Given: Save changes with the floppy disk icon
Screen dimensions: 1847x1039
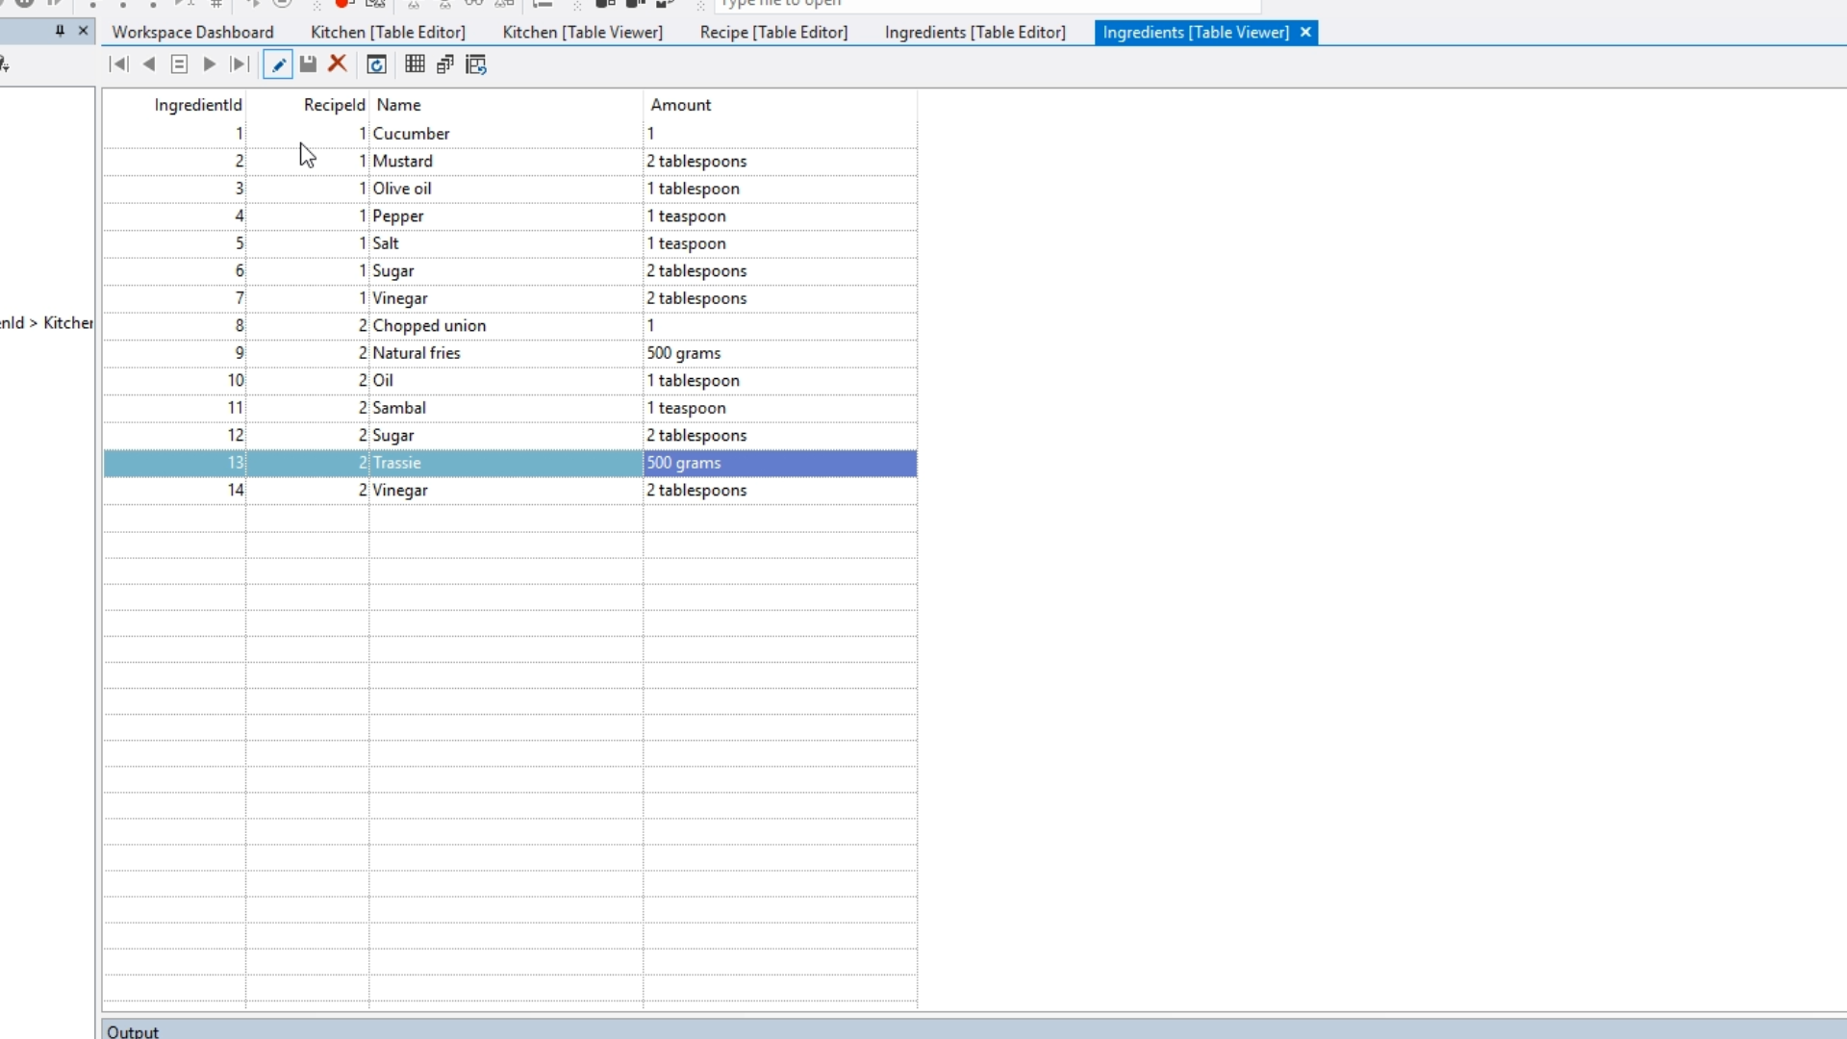Looking at the screenshot, I should tap(308, 64).
